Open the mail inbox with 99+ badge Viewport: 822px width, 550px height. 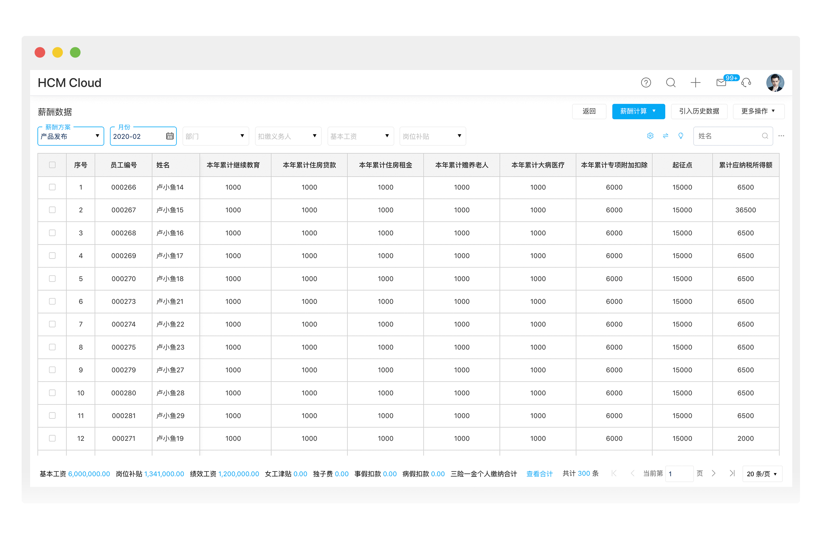[x=721, y=82]
